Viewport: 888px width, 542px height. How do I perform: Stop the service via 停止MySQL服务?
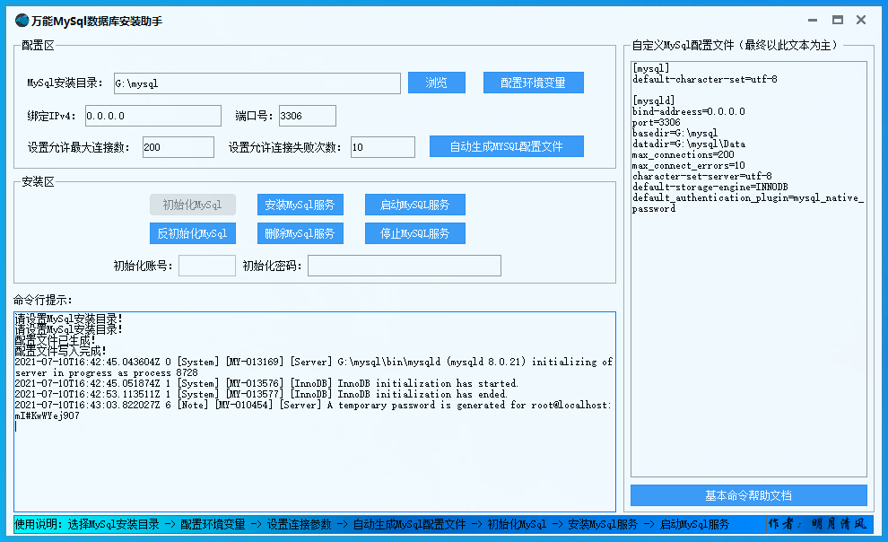tap(414, 233)
